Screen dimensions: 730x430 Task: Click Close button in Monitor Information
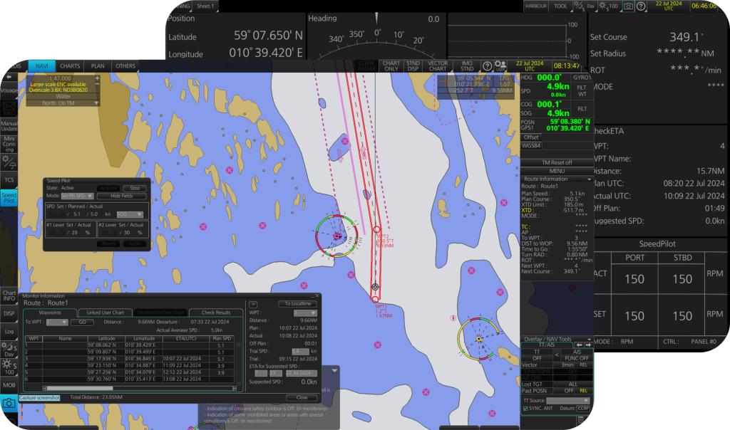tap(302, 397)
